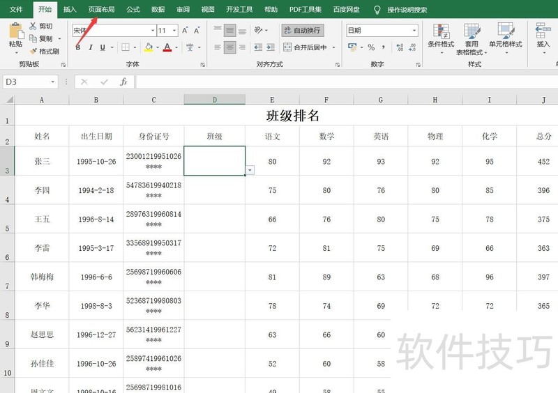Select the Format Painter (格式刷) brush
Viewport: 558px width, 393px height.
(x=33, y=51)
